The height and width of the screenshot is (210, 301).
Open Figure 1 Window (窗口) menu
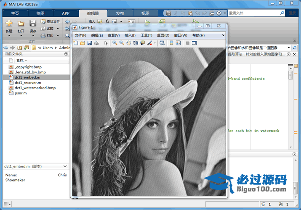coord(181,35)
